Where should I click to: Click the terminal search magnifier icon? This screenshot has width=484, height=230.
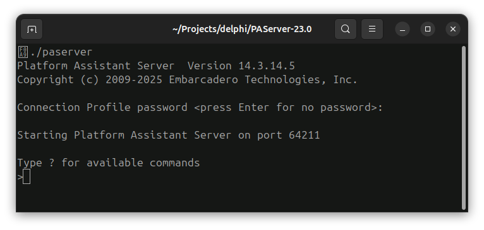click(x=346, y=29)
